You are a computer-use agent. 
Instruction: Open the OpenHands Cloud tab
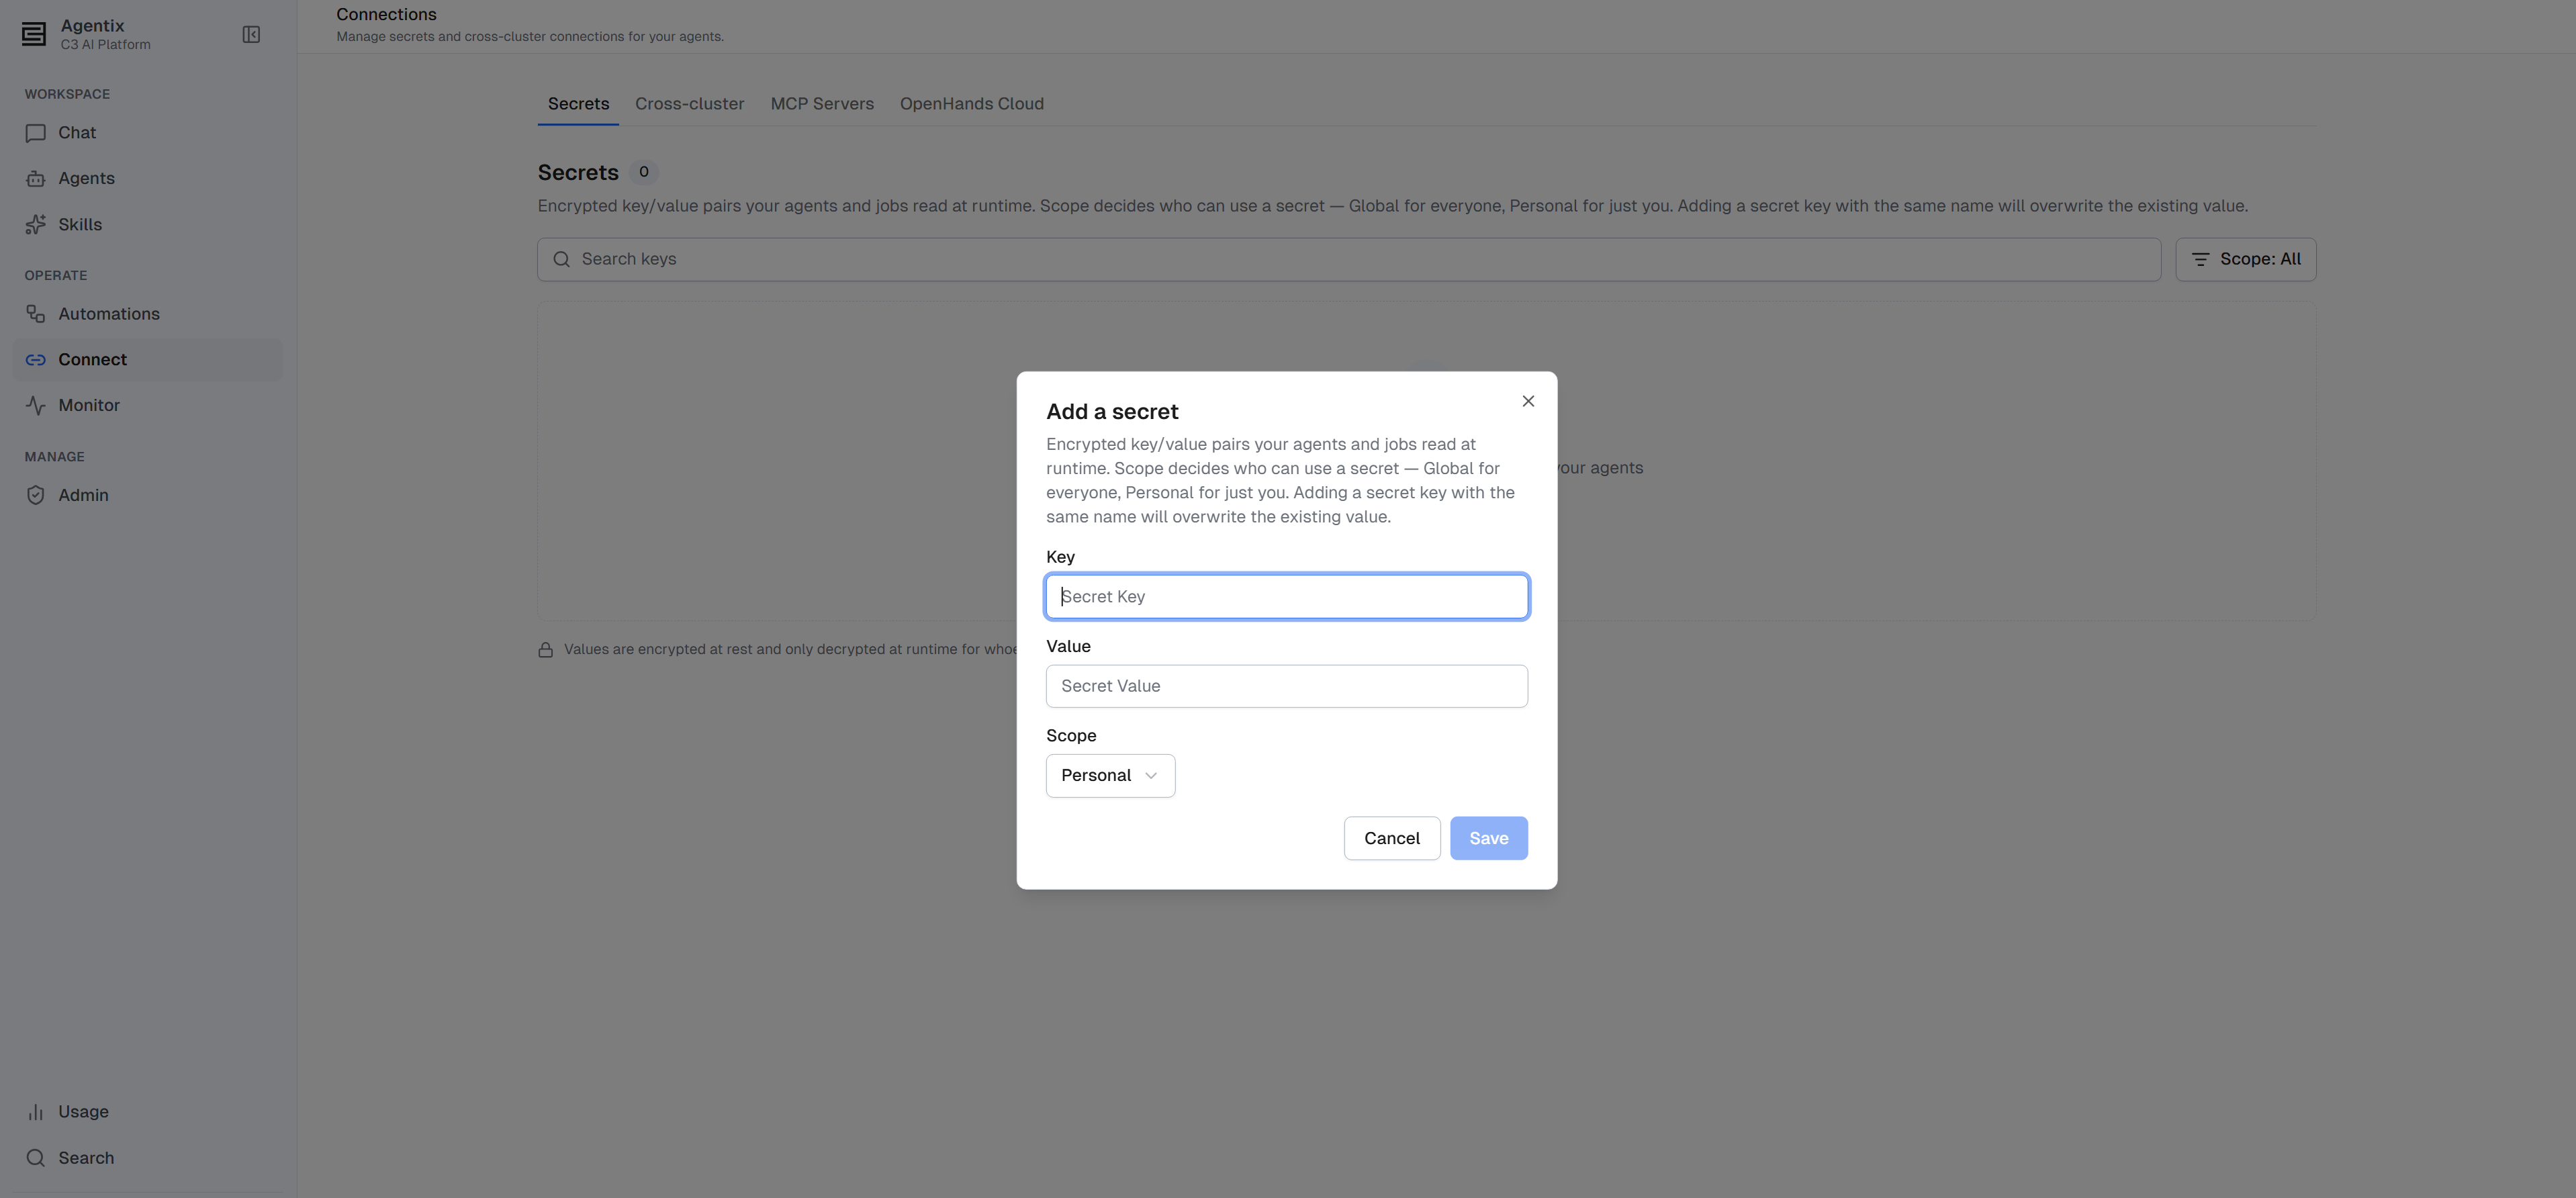click(x=971, y=104)
